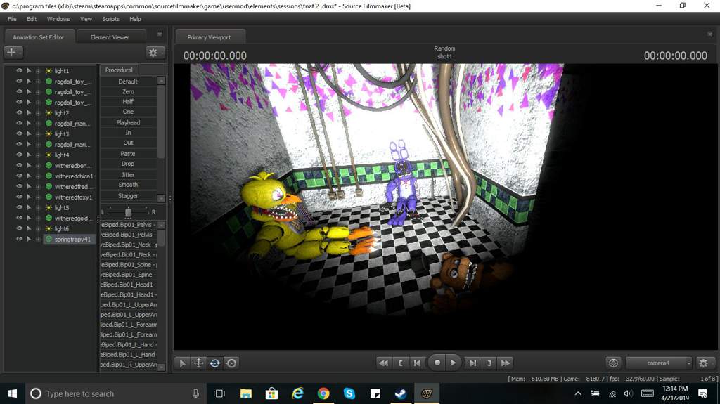720x404 pixels.
Task: Expand the light2 animation set triangle
Action: tap(29, 112)
